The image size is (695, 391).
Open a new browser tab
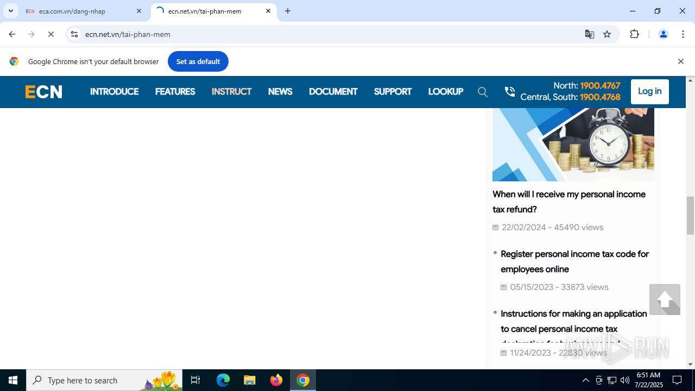(x=288, y=11)
